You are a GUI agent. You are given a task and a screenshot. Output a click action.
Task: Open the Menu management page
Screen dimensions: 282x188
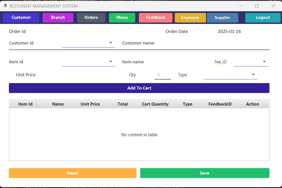coord(122,17)
